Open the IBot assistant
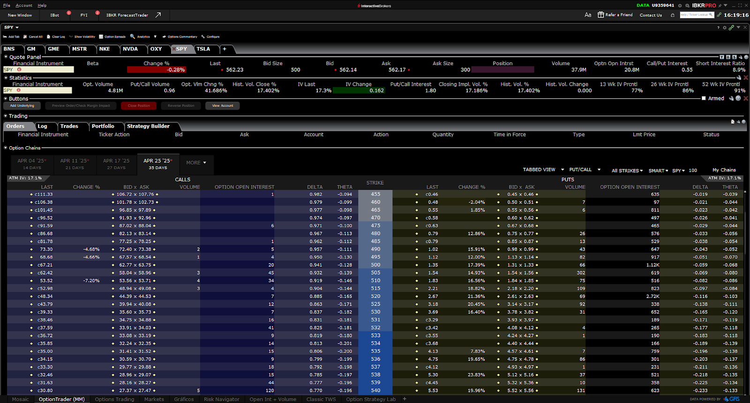 point(55,15)
